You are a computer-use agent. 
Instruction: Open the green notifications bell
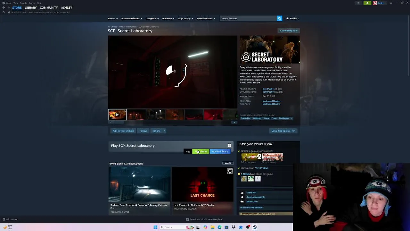367,3
